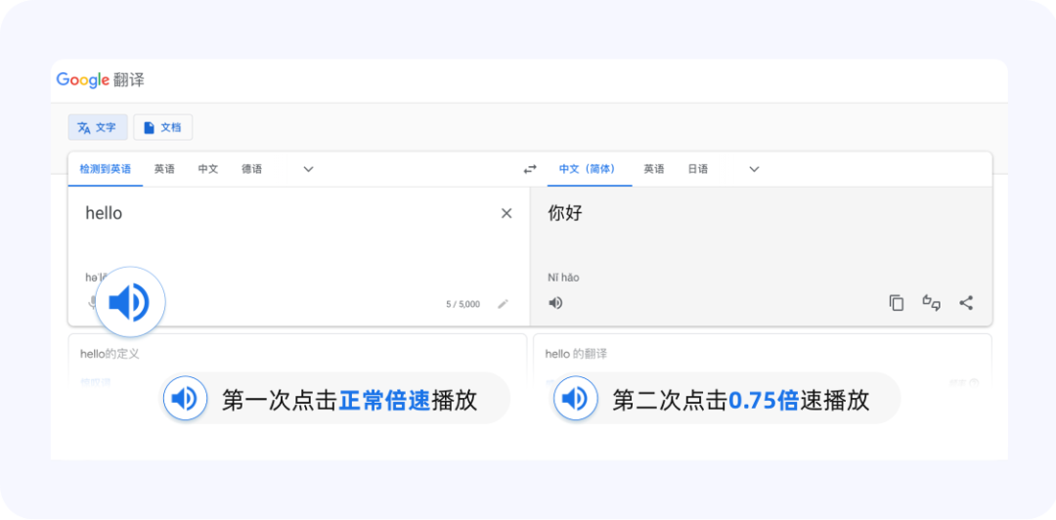Share the translation result
This screenshot has width=1056, height=520.
pos(966,303)
